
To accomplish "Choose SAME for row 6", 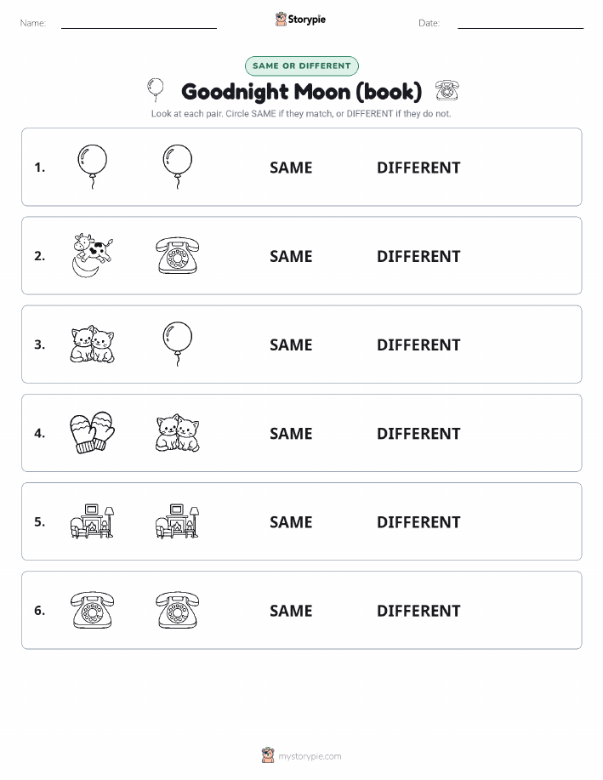I will (x=291, y=611).
